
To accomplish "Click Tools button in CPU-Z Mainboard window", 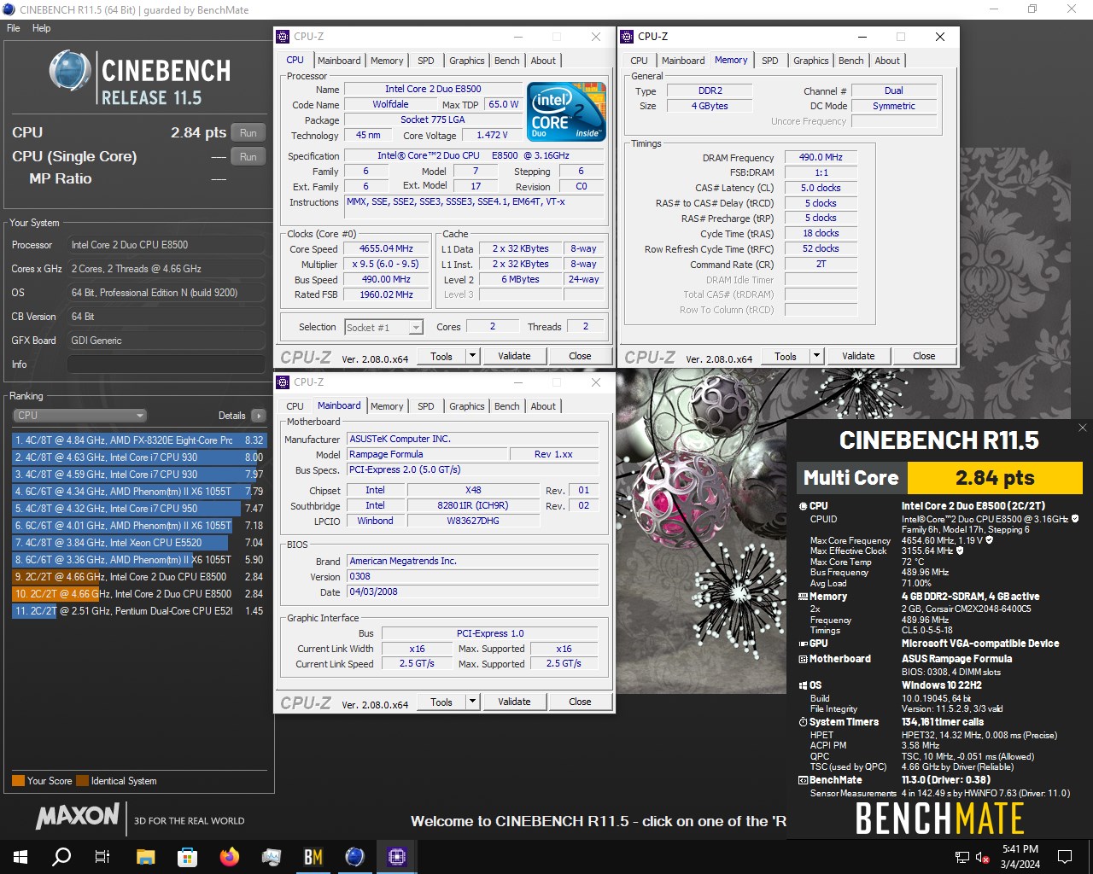I will click(441, 702).
